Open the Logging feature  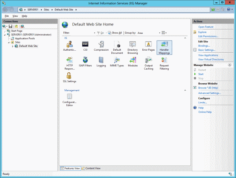pos(101,62)
